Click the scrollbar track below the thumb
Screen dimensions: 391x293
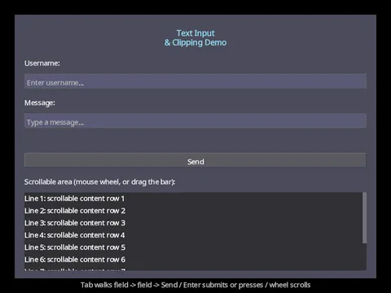tap(364, 256)
